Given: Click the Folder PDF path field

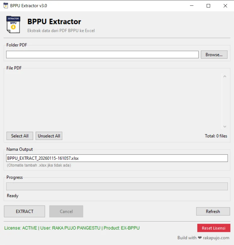Looking at the screenshot, I should 102,55.
